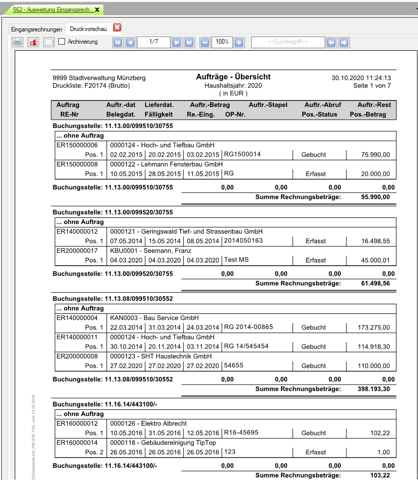Close the 562 - Auswertung Eingangsrechnungen document tab
The height and width of the screenshot is (480, 418).
coord(97,10)
